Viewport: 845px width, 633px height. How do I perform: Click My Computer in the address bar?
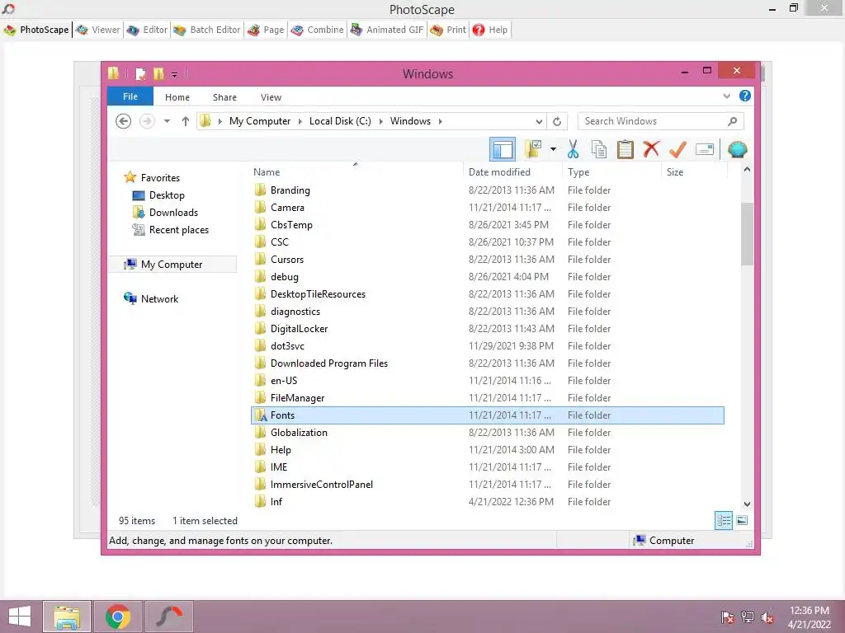click(260, 121)
